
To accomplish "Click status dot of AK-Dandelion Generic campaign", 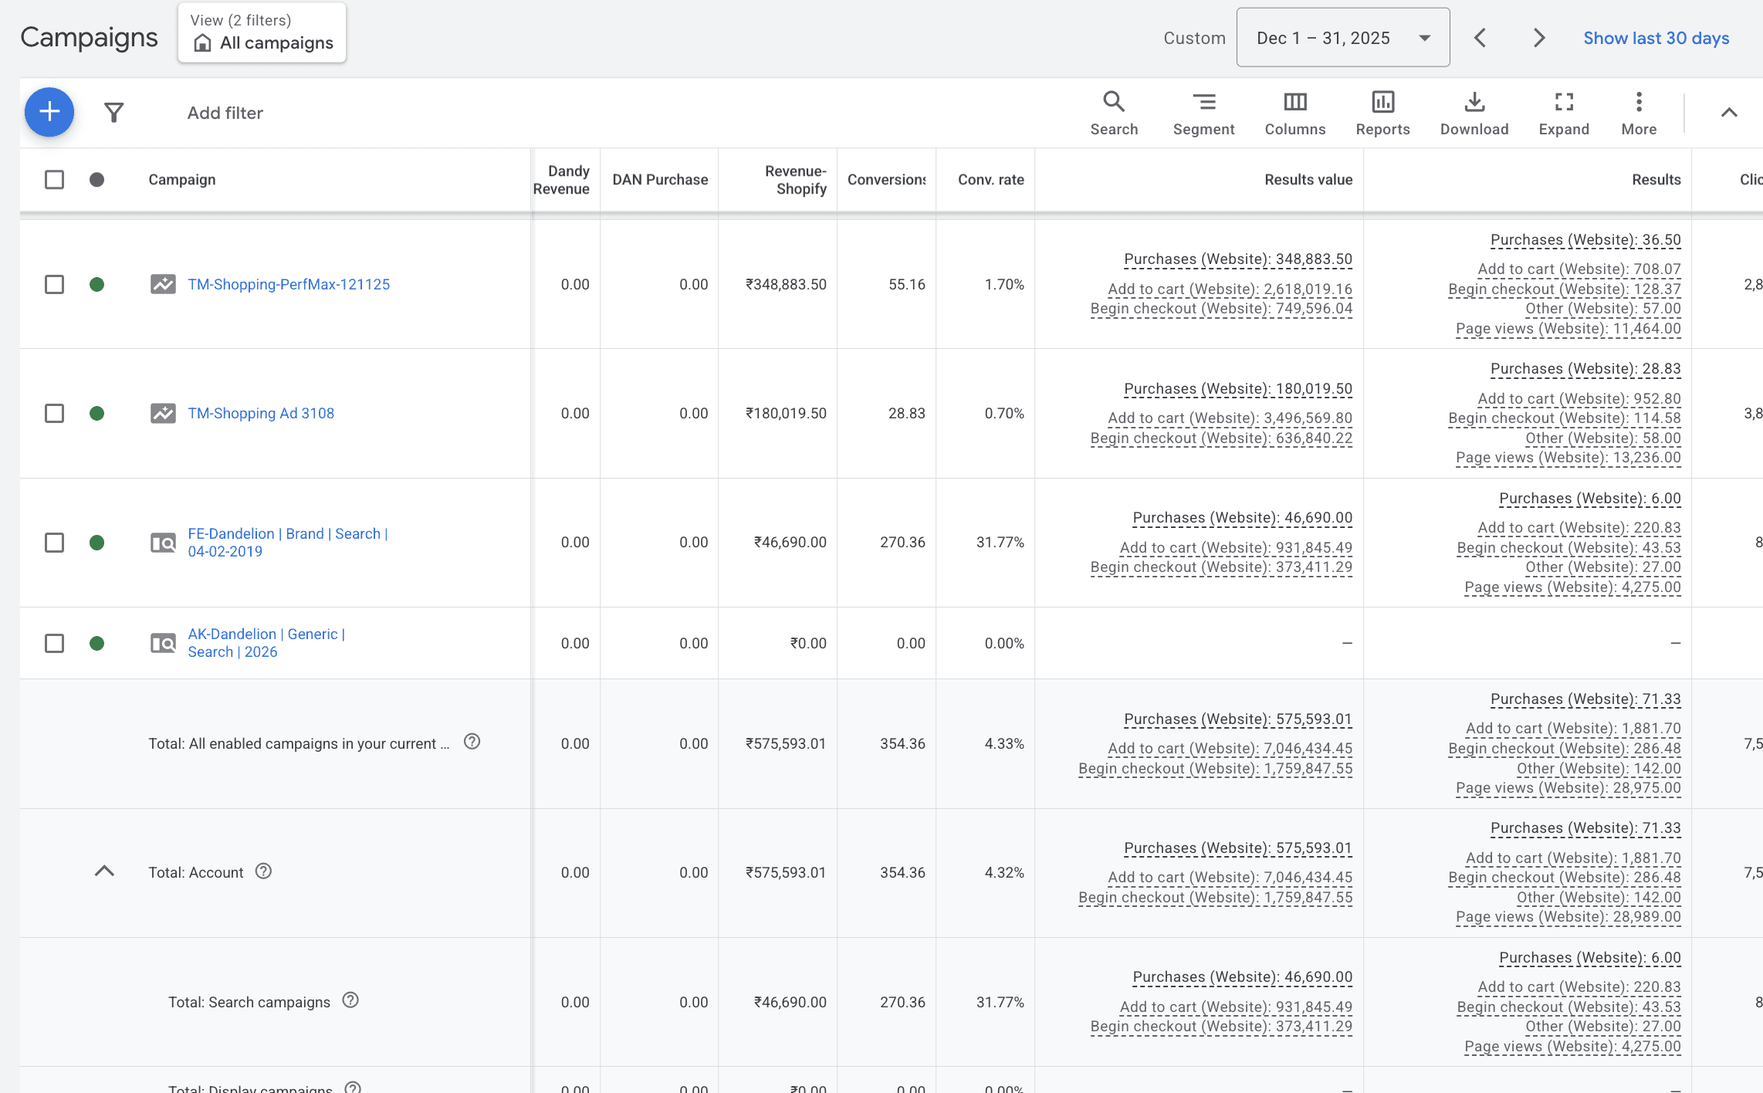I will click(96, 643).
